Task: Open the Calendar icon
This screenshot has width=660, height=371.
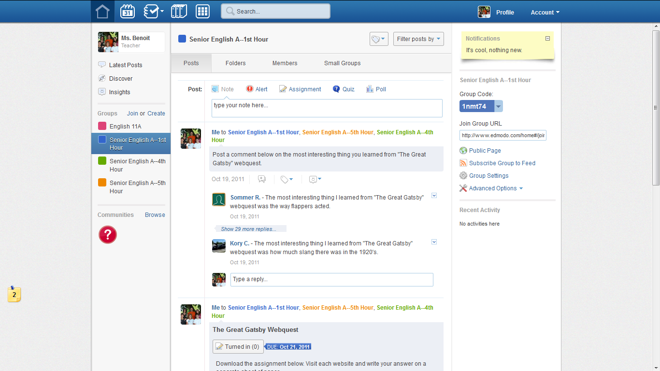Action: (x=128, y=11)
